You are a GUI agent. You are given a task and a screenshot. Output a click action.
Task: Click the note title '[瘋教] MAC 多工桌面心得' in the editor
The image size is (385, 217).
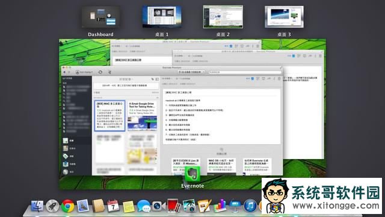tap(178, 92)
